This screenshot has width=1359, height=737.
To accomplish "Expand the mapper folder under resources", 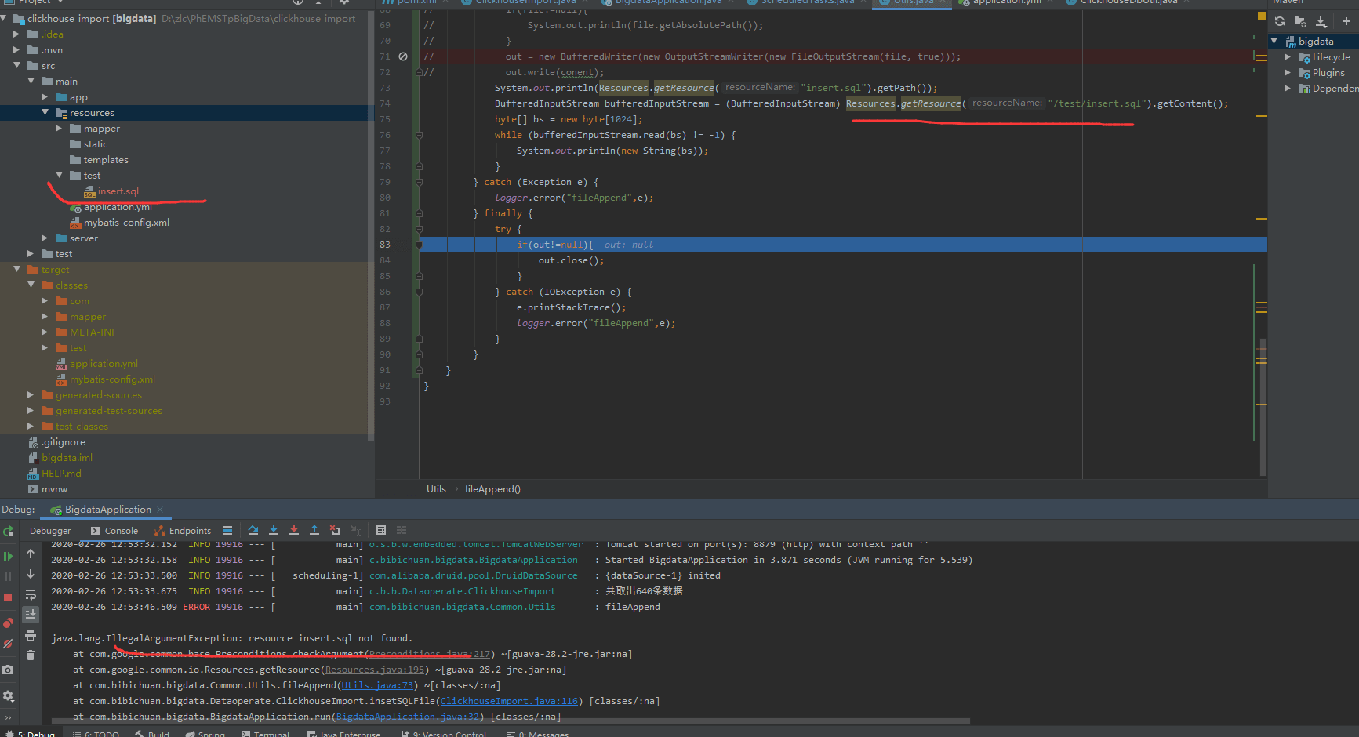I will pyautogui.click(x=59, y=129).
